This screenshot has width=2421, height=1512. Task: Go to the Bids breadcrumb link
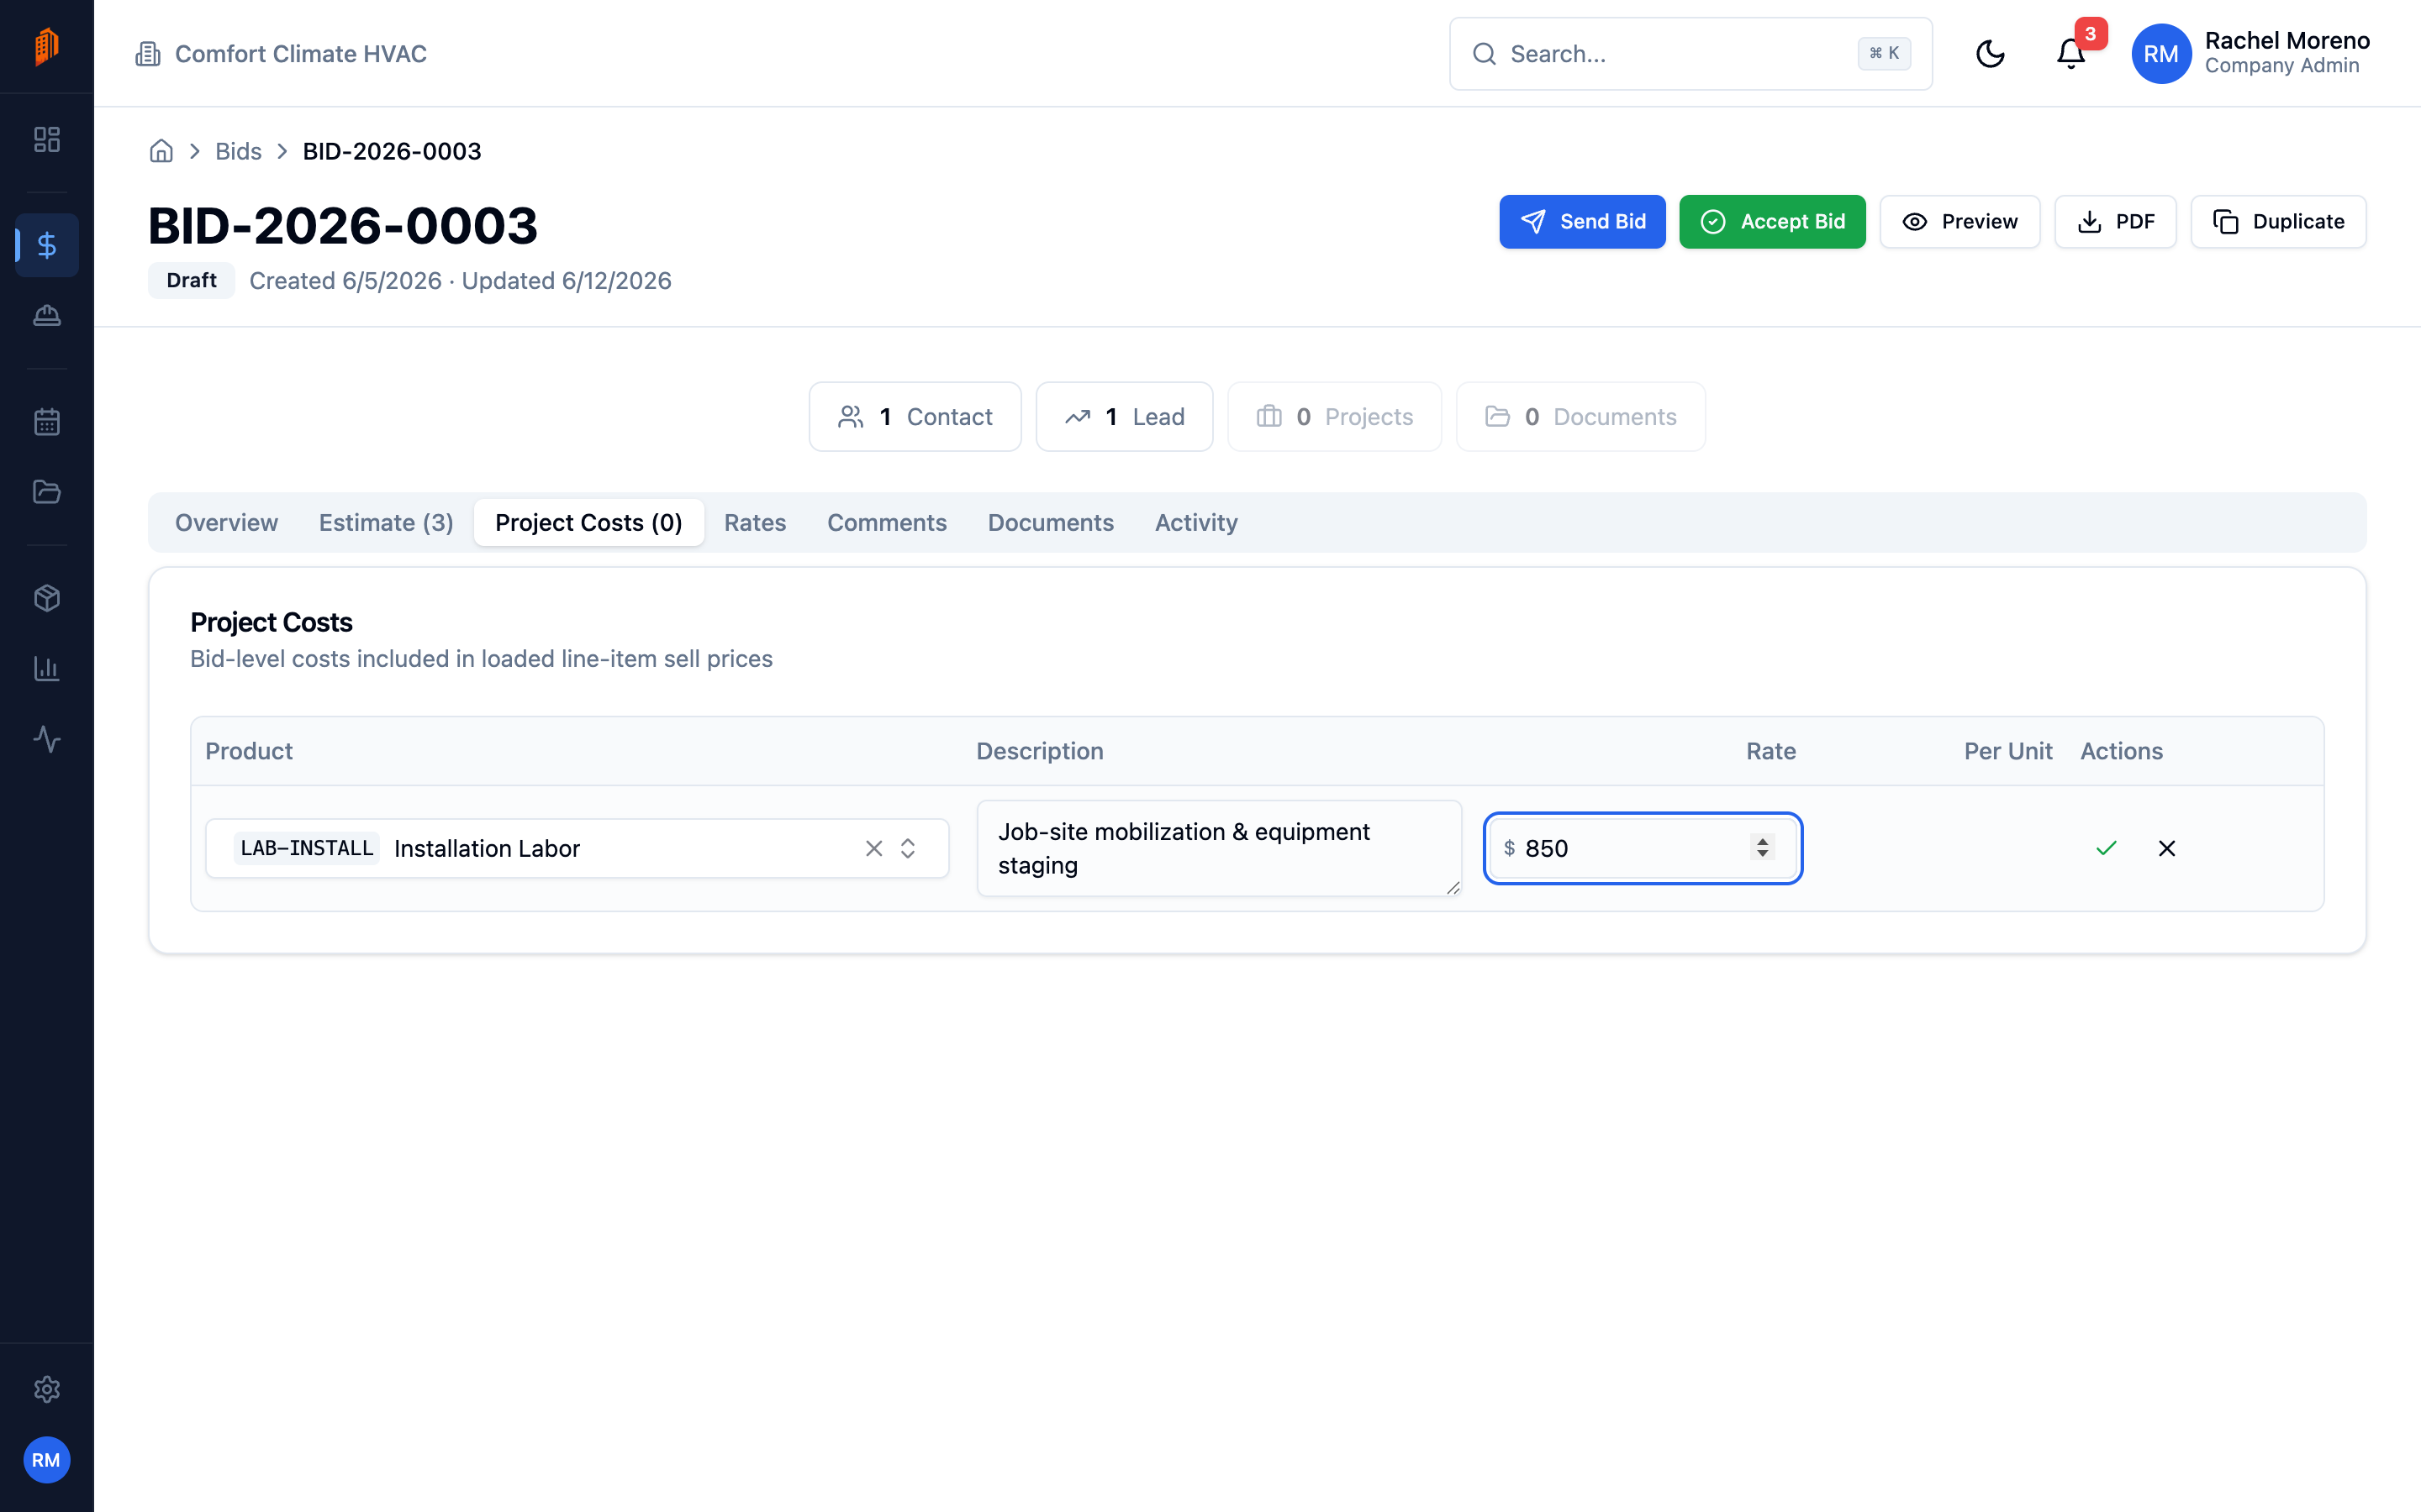pyautogui.click(x=238, y=151)
